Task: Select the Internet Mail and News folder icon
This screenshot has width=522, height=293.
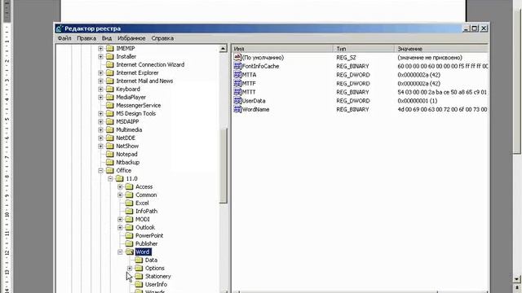Action: tap(110, 81)
